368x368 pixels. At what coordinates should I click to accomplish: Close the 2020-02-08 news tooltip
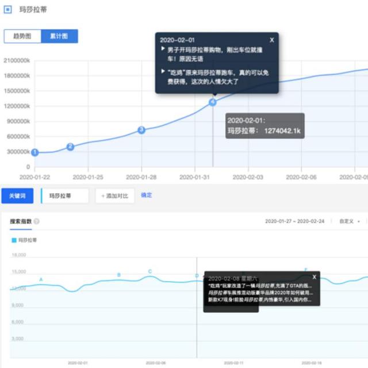(x=314, y=277)
